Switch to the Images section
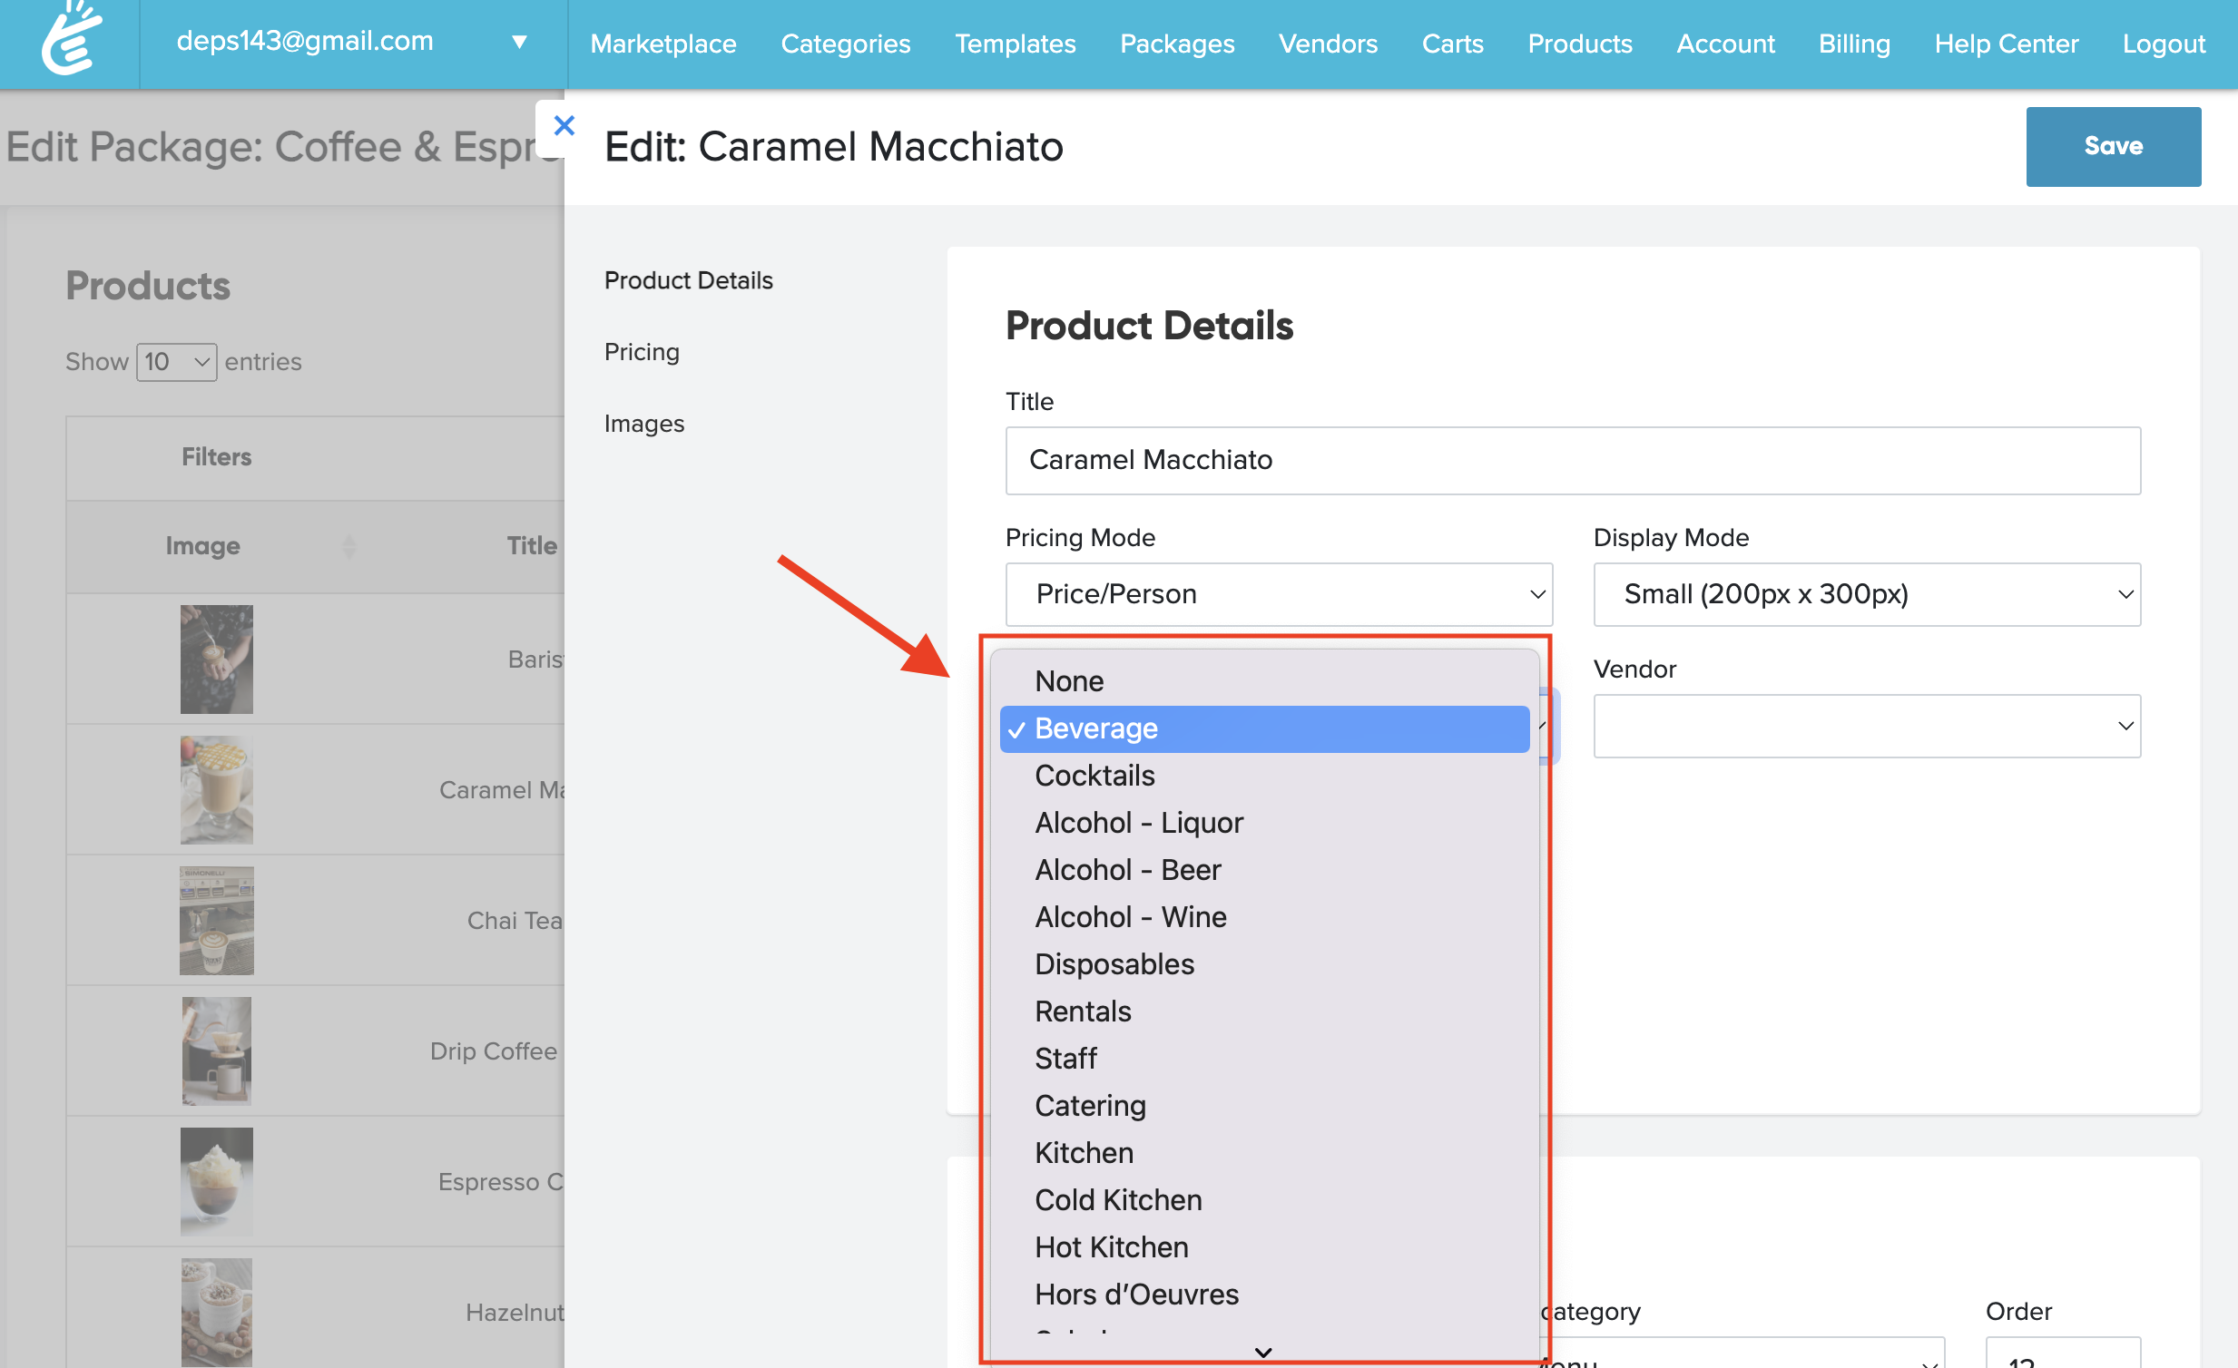This screenshot has width=2238, height=1368. coord(644,423)
